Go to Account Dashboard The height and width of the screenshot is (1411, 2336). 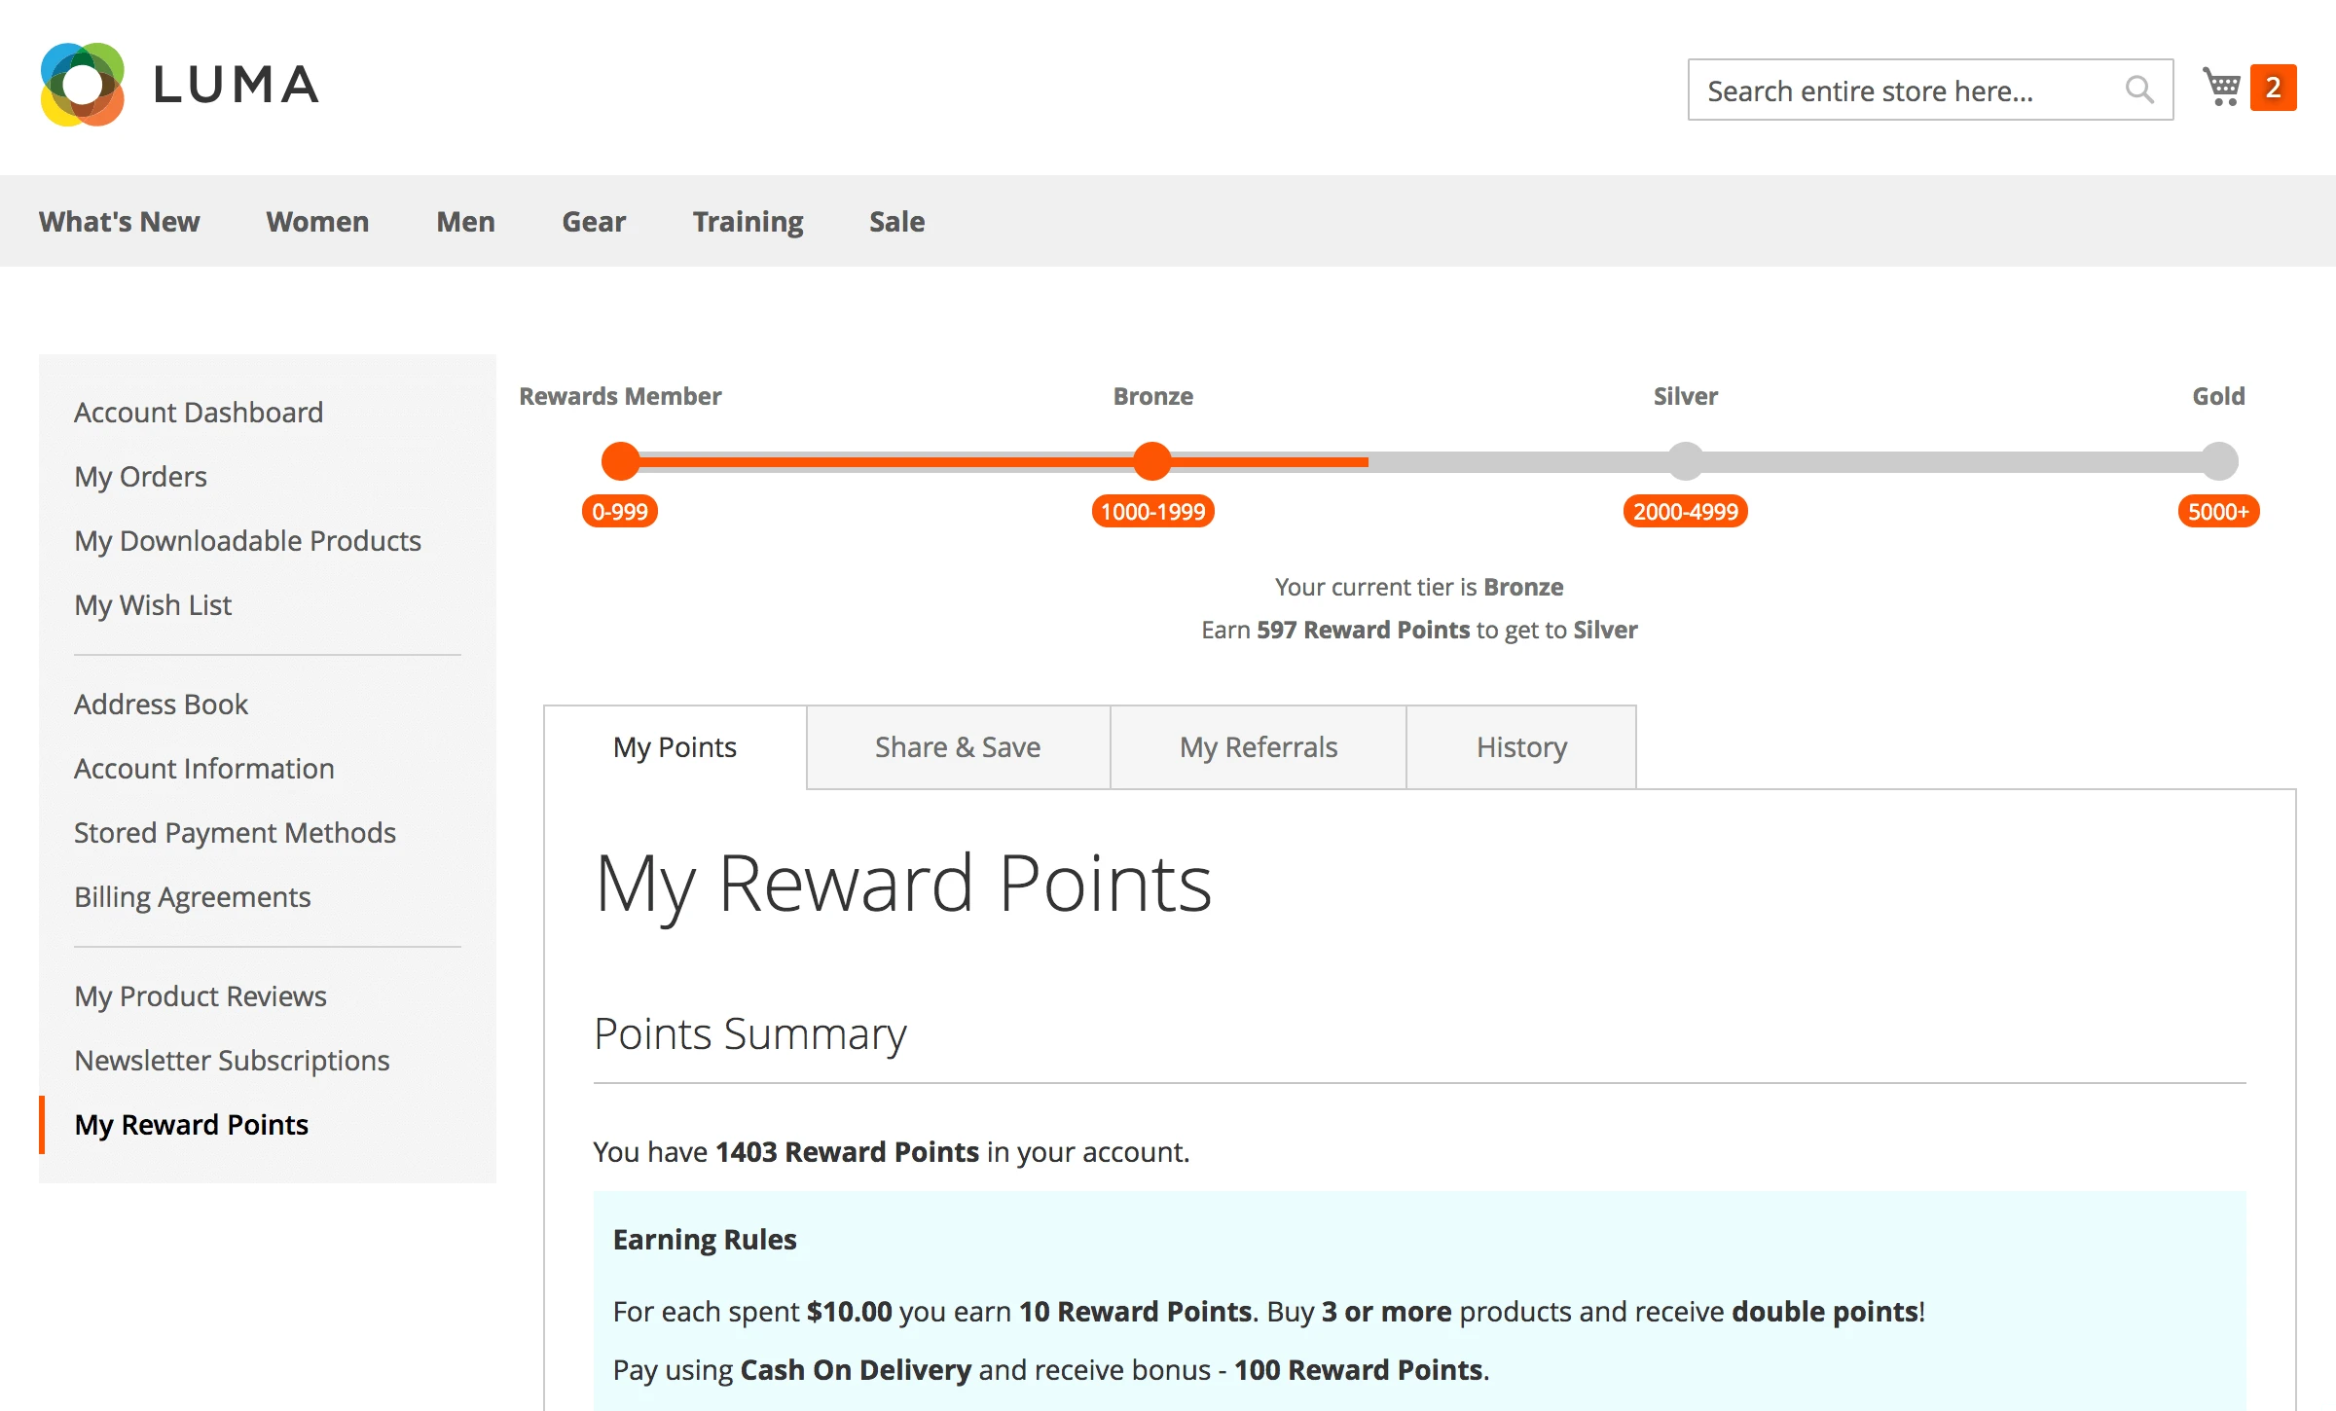[199, 412]
